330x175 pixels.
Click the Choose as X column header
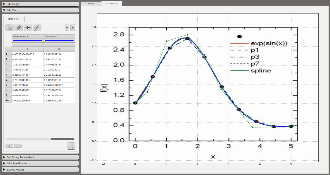28,36
